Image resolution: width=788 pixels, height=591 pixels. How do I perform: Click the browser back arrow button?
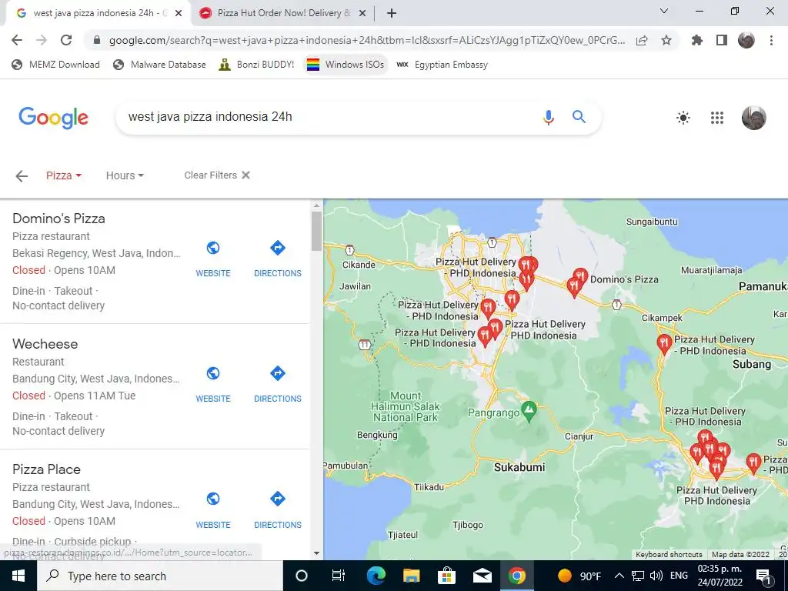(x=17, y=40)
